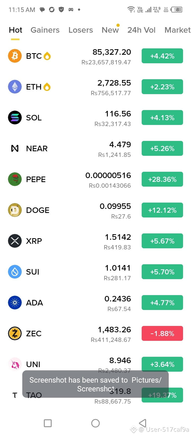Tap PEPE +28.36% change button
Screen dimensions: 191x436
tap(162, 179)
